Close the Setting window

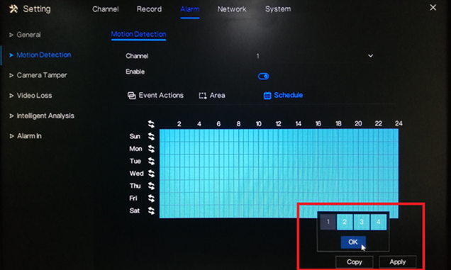tap(433, 8)
